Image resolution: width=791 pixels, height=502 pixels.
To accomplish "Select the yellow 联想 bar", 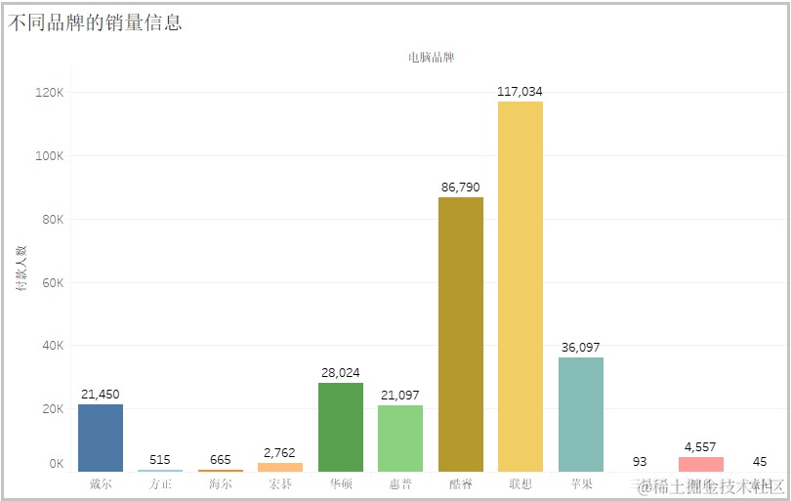I will [520, 286].
